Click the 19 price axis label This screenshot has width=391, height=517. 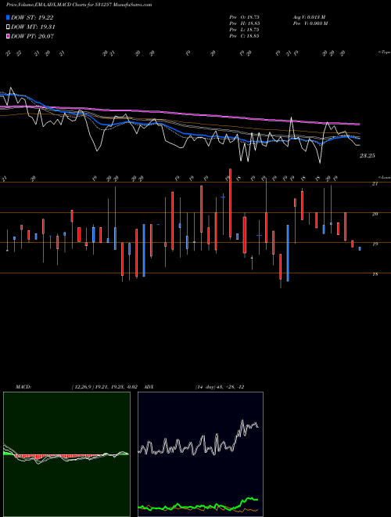tap(375, 244)
